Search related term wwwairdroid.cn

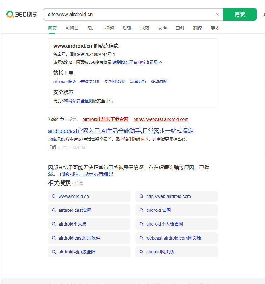[89, 196]
